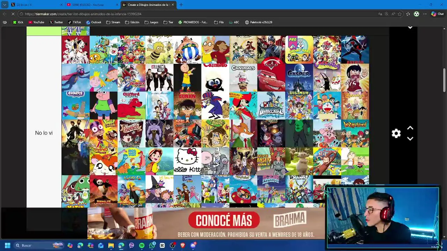Image resolution: width=447 pixels, height=251 pixels.
Task: Select the Caillou thumbnail
Action: point(187,77)
